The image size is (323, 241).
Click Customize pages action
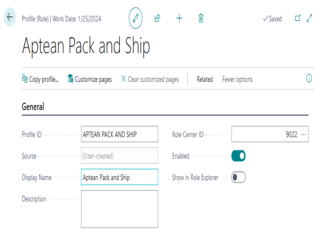pos(89,79)
